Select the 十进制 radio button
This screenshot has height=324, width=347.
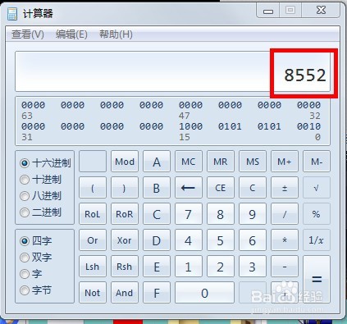(40, 180)
